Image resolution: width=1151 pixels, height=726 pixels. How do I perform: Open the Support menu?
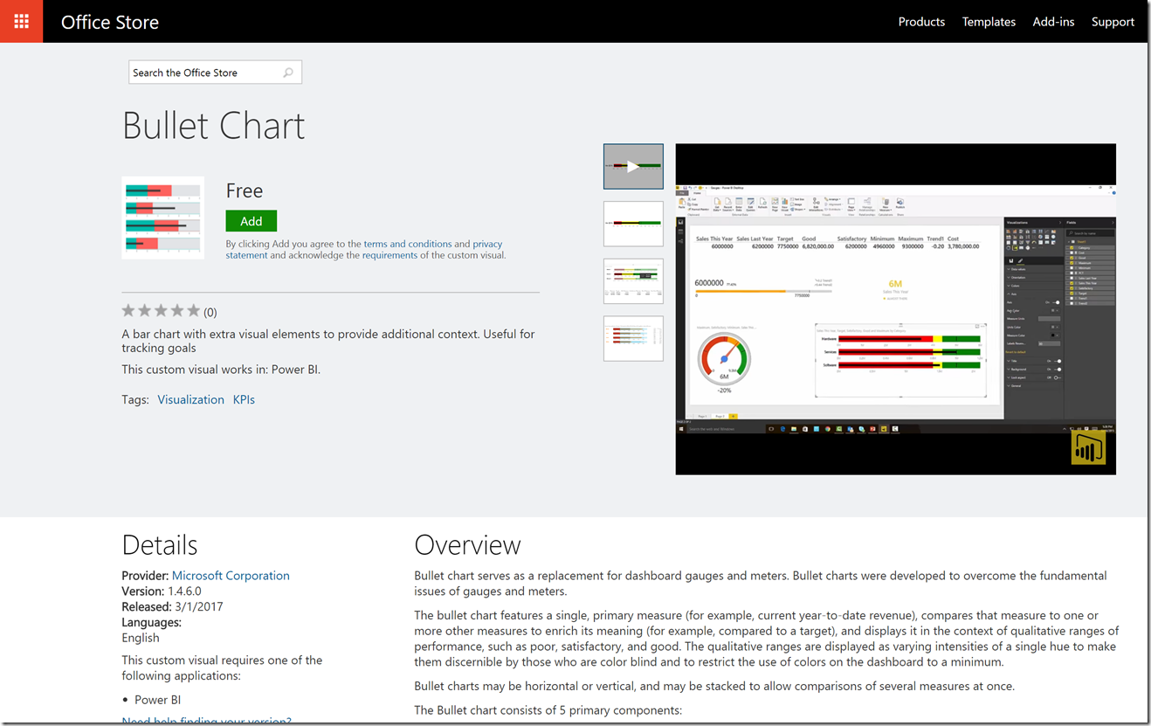click(1113, 22)
